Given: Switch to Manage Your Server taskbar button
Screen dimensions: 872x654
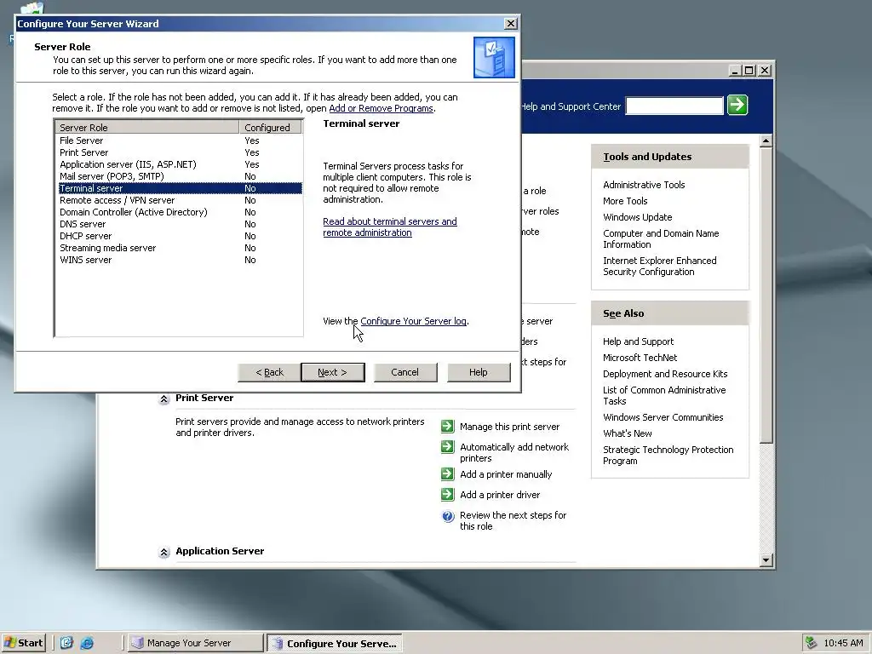Looking at the screenshot, I should pos(195,643).
